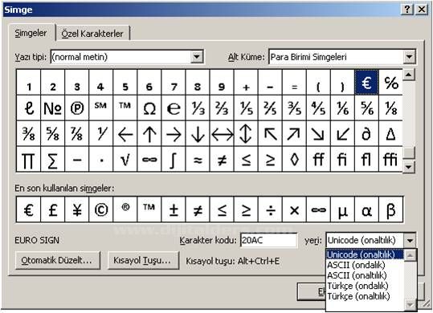
Task: Select the highlighted euro sign in the symbol grid
Action: coord(366,83)
